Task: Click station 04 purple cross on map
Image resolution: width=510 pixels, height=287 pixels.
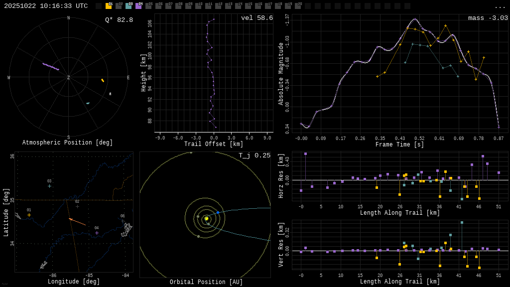Action: [x=97, y=233]
